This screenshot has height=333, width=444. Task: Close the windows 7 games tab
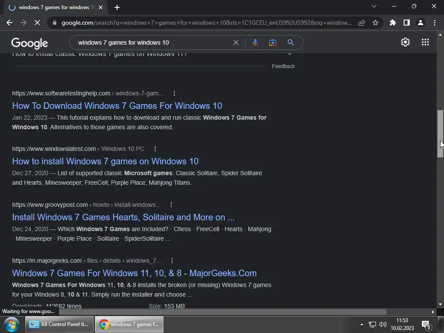pos(100,7)
